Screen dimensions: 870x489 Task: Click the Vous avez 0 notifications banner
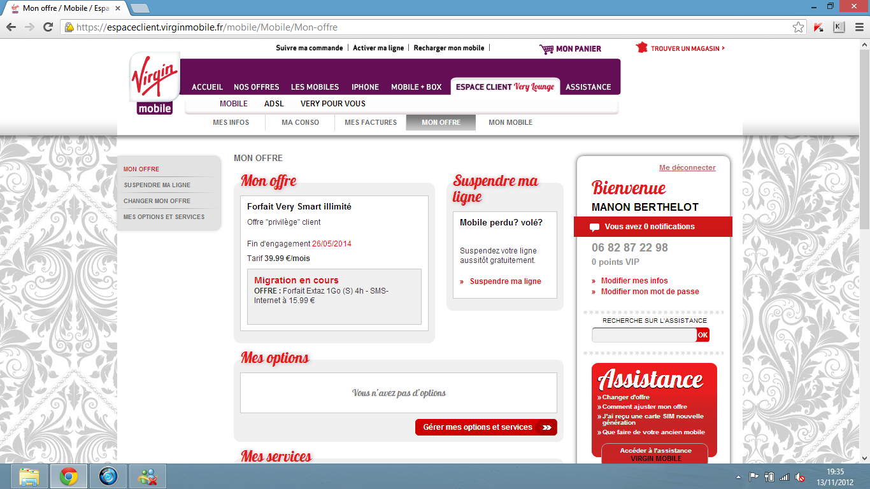coord(653,227)
